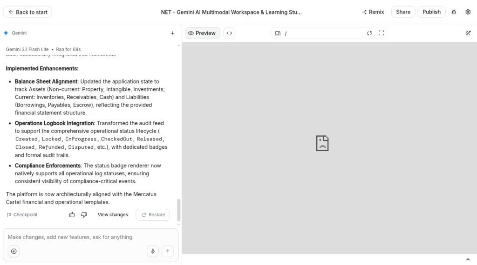Viewport: 477px width, 265px height.
Task: Add attachment with circled plus icon
Action: (14, 252)
